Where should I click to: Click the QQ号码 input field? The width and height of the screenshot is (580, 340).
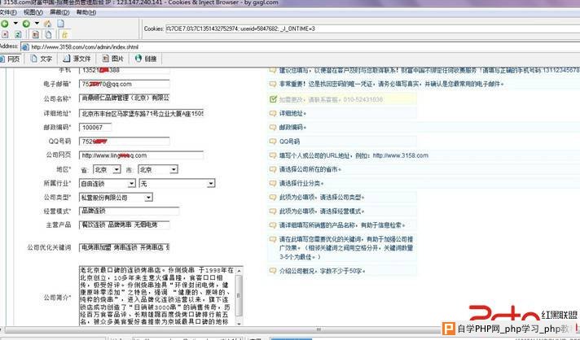click(x=125, y=142)
